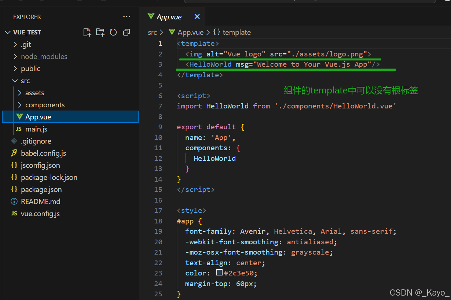The width and height of the screenshot is (451, 300).
Task: Close the App.vue tab
Action: (x=197, y=16)
